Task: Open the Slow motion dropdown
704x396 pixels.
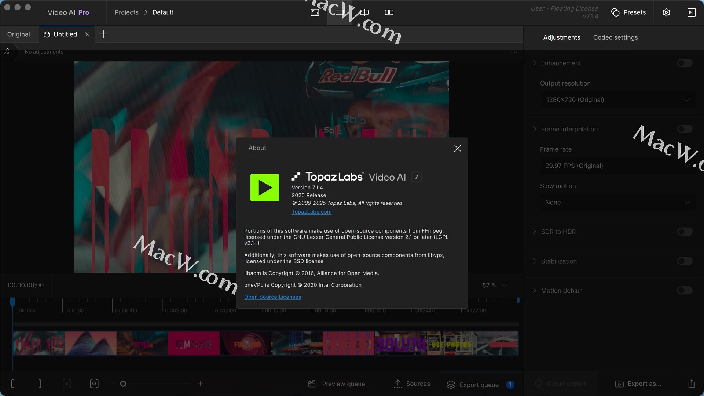Action: [617, 203]
